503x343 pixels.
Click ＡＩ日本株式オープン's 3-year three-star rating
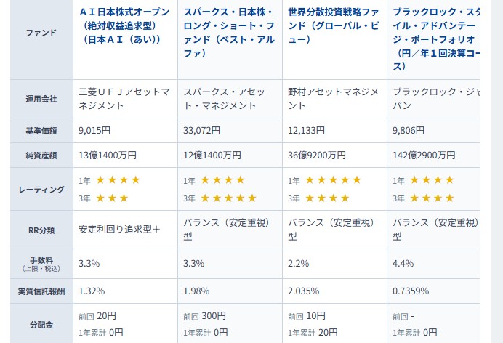[112, 198]
